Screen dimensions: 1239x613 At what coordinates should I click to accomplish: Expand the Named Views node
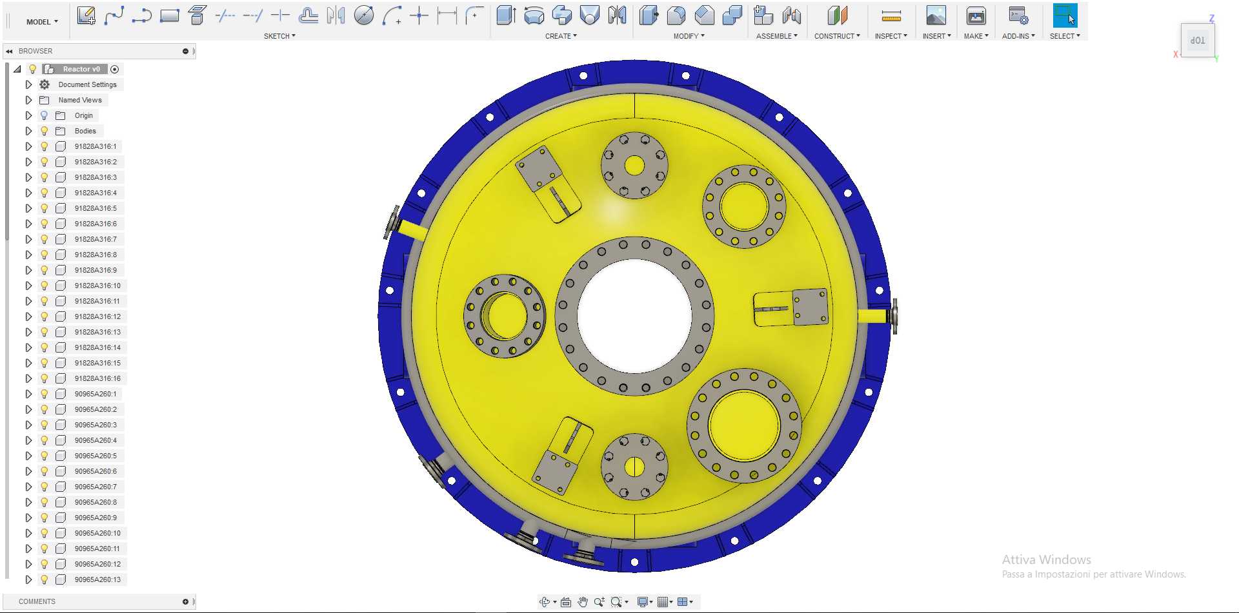(x=28, y=100)
